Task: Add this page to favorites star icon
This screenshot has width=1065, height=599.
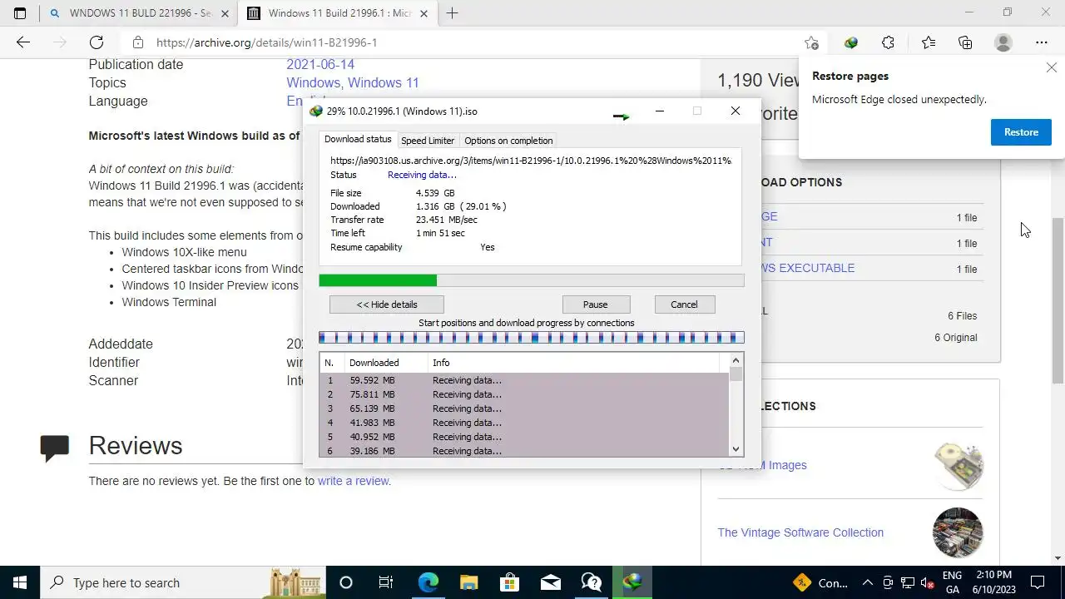Action: (x=811, y=42)
